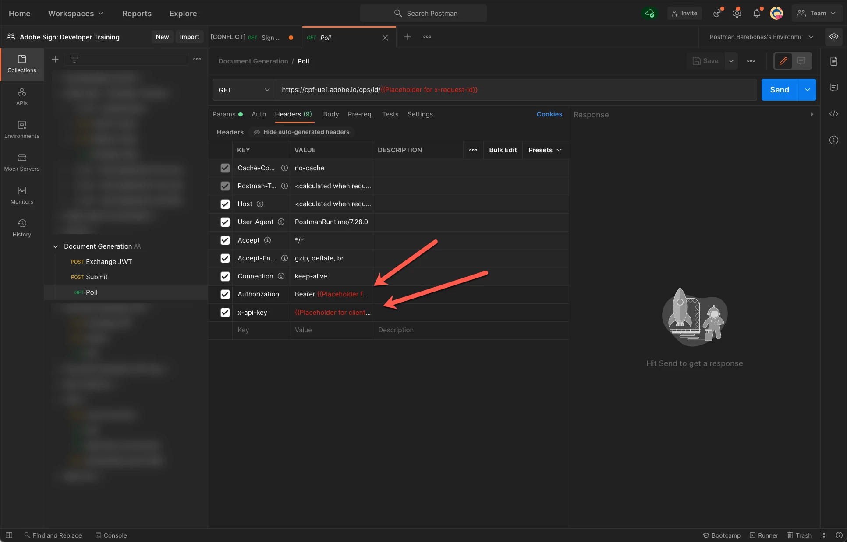
Task: Click the Send button
Action: pos(779,90)
